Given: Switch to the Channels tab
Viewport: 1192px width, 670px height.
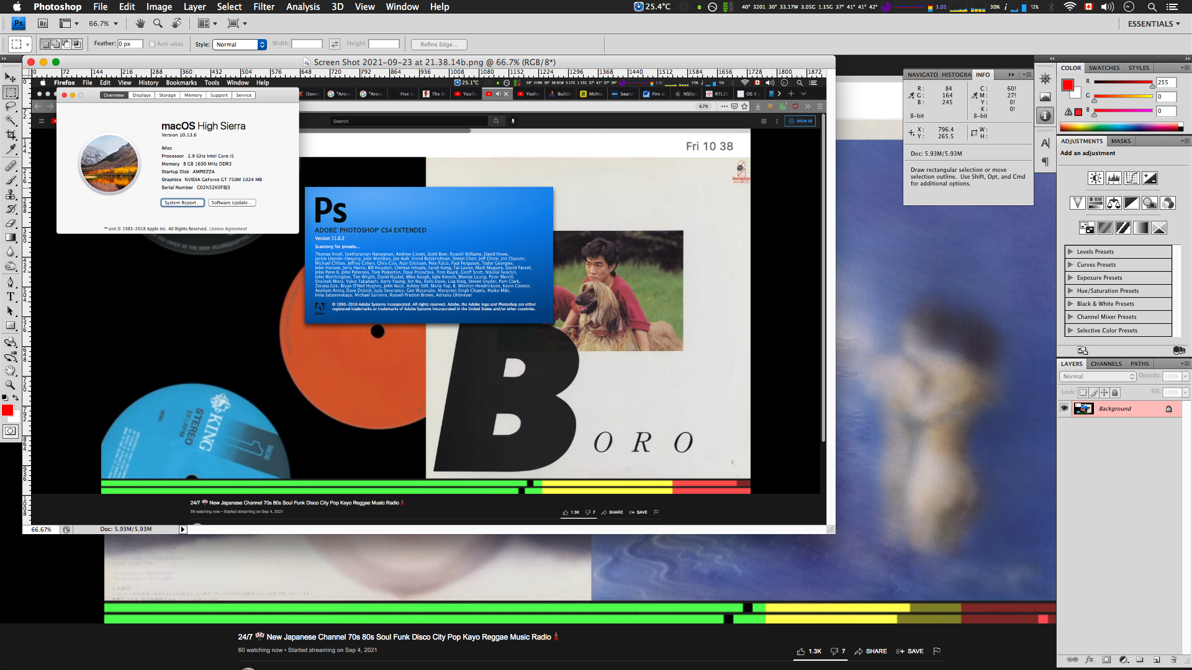Looking at the screenshot, I should pyautogui.click(x=1106, y=364).
